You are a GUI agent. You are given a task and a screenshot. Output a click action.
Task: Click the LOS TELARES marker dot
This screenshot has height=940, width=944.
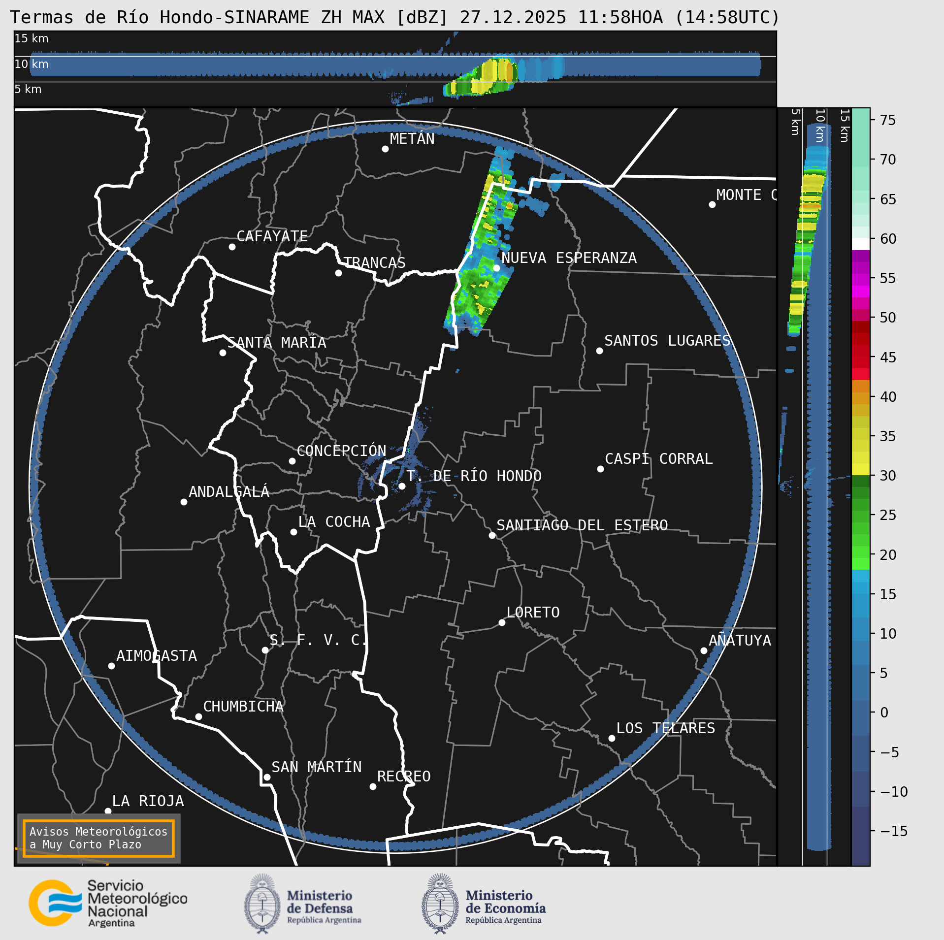(x=612, y=738)
